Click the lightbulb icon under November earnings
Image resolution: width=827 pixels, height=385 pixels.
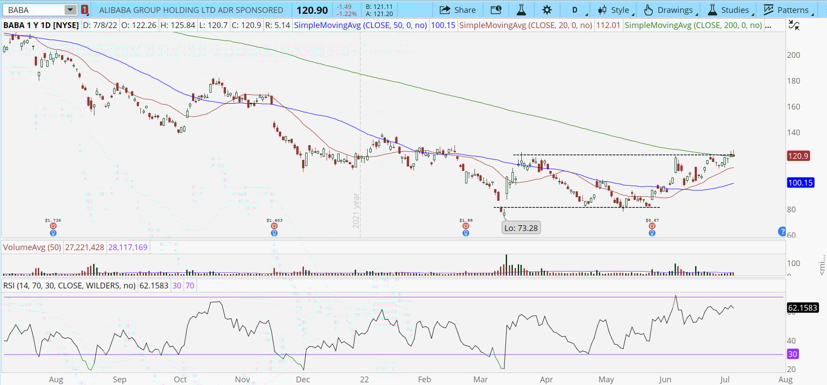point(274,233)
